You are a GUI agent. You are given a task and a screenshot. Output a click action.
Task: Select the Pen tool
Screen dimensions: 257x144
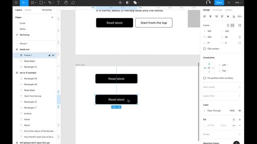50,3
